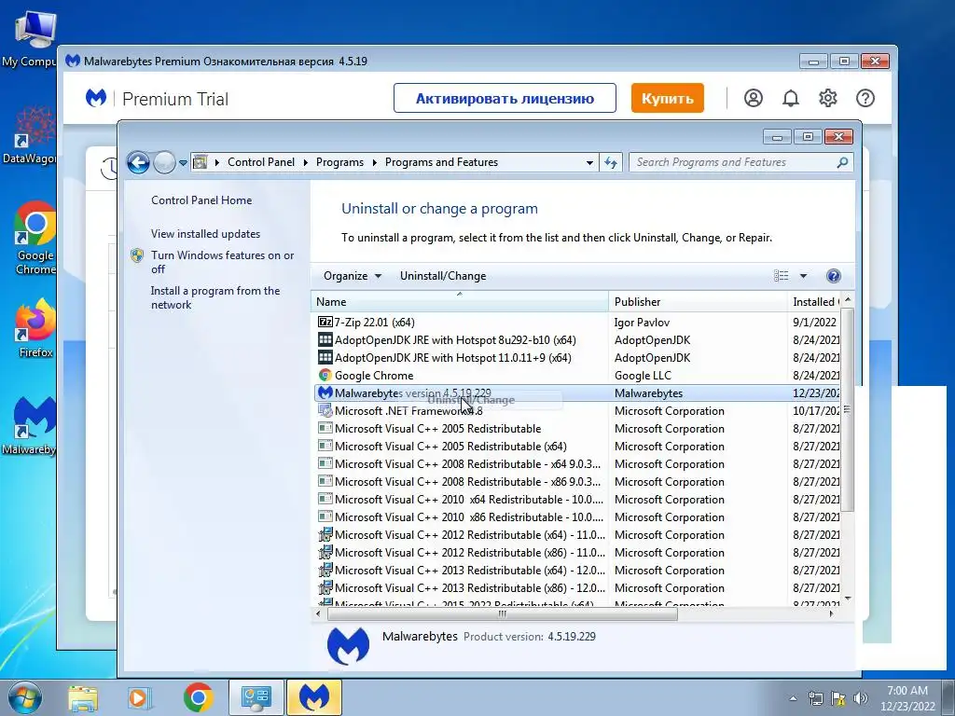This screenshot has height=716, width=955.
Task: Open Malwarebytes notifications bell
Action: click(791, 98)
